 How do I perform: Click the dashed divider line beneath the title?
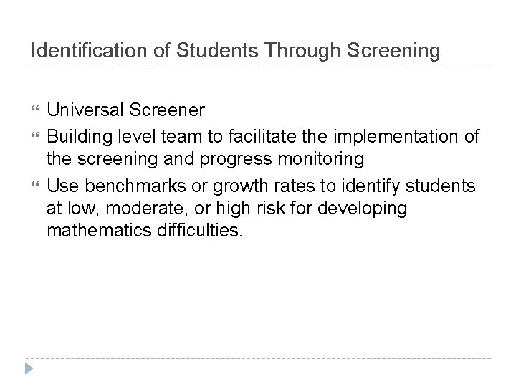(258, 66)
